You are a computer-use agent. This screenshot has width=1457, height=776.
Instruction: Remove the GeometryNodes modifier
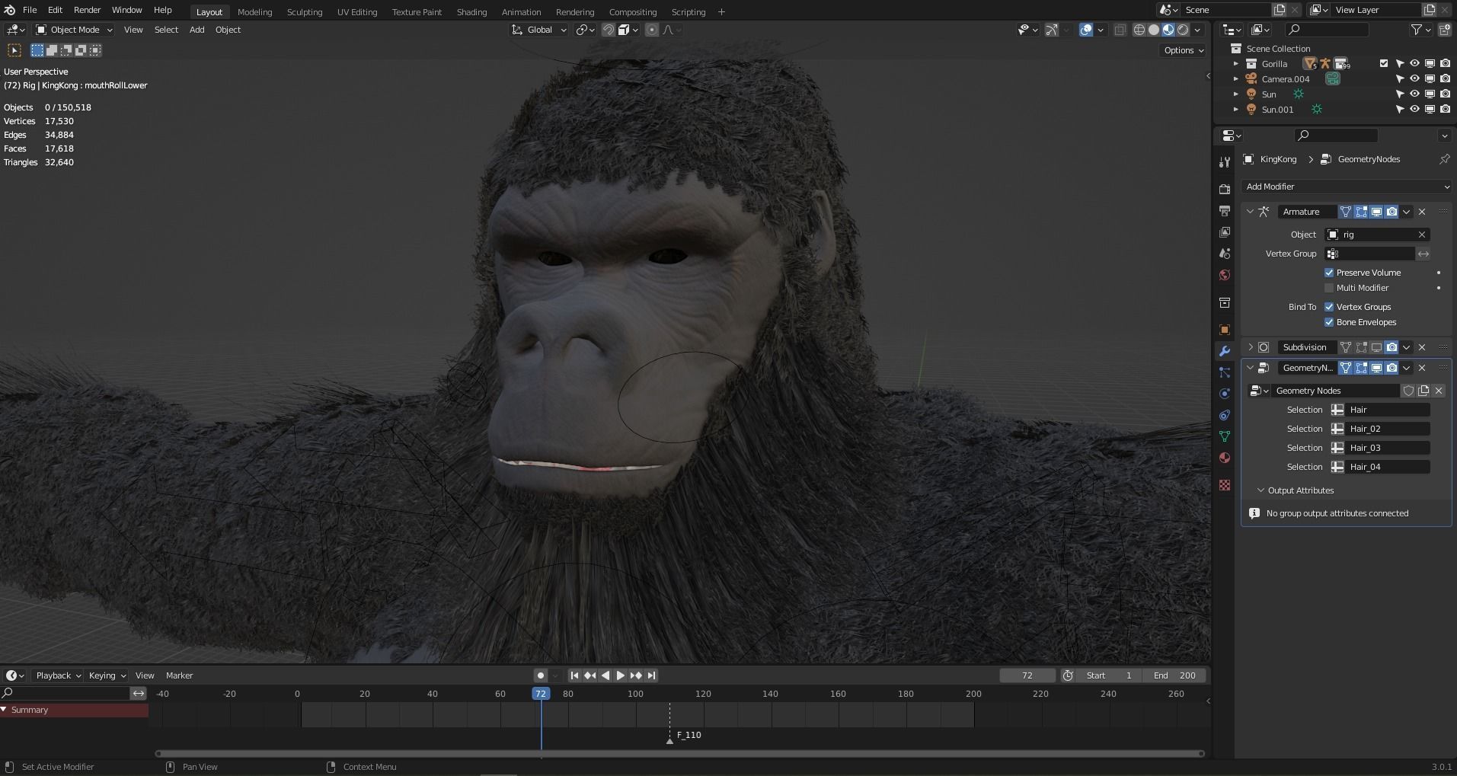(1421, 368)
